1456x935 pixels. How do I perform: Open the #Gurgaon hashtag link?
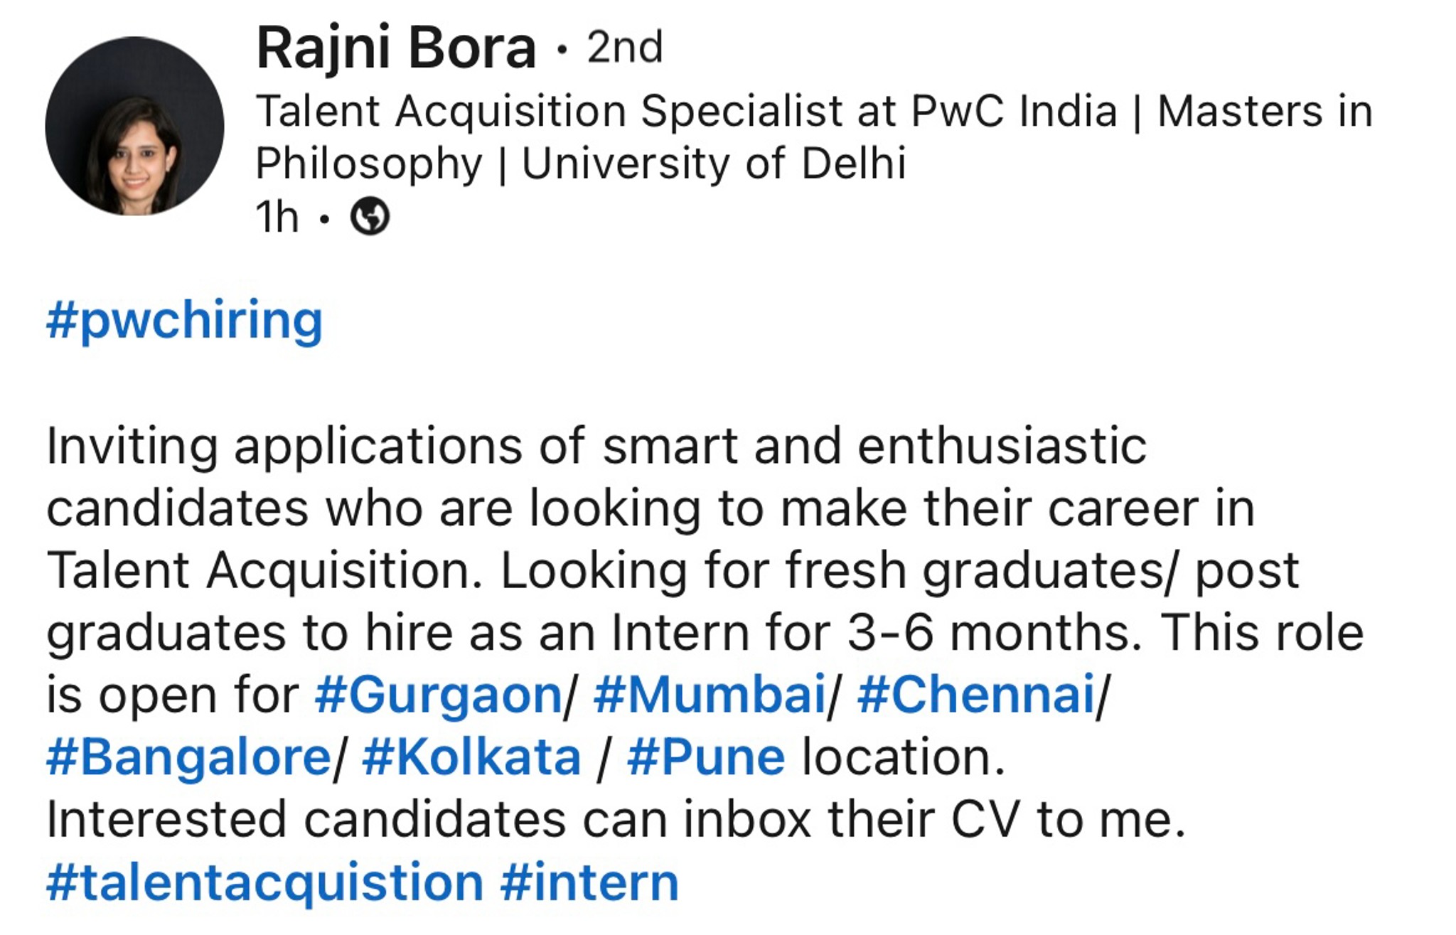pyautogui.click(x=439, y=694)
